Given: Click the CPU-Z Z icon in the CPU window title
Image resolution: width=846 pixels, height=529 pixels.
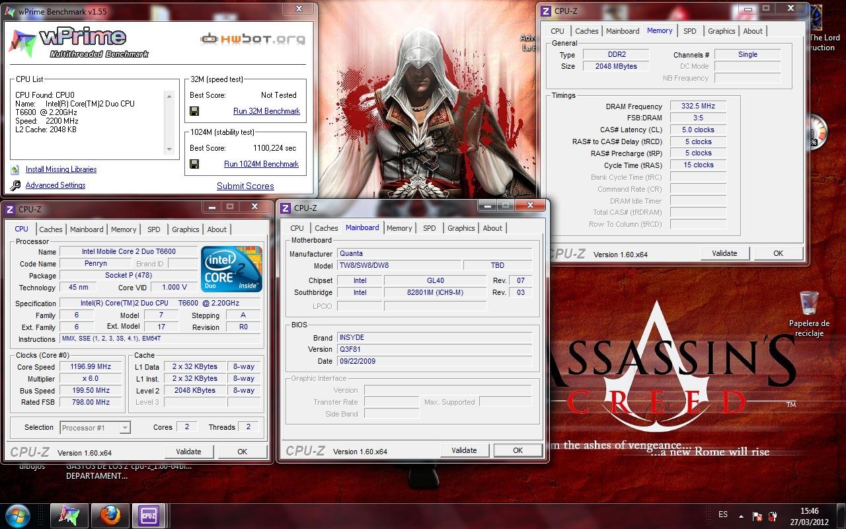Looking at the screenshot, I should [x=10, y=209].
